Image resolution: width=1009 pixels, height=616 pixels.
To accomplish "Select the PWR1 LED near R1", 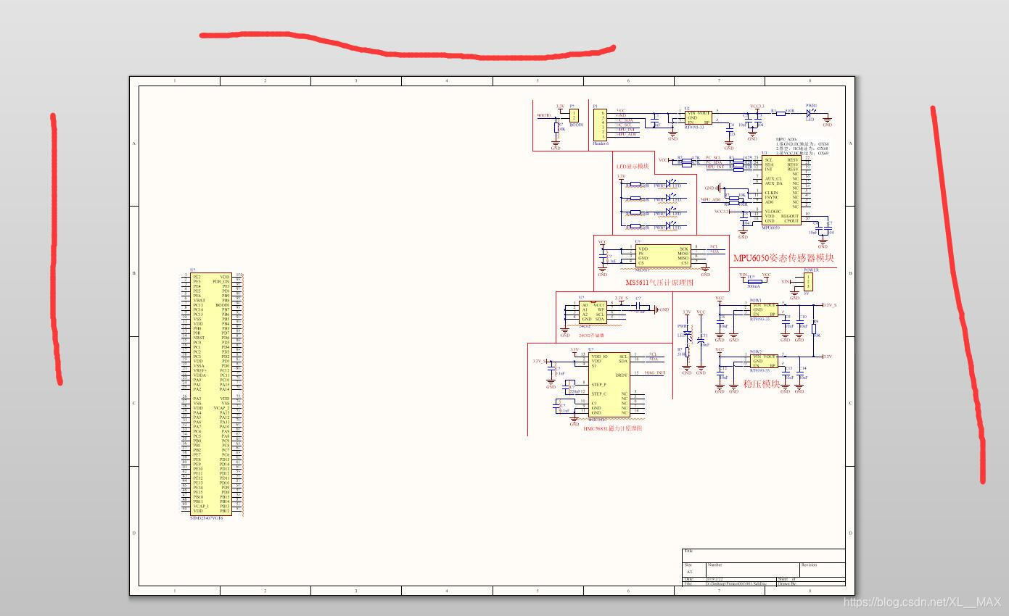I will 810,112.
